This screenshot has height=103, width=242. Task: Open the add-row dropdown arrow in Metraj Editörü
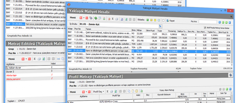(26, 59)
